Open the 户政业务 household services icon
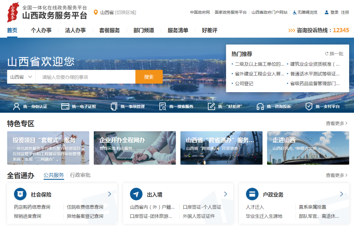The height and width of the screenshot is (226, 354). (x=252, y=194)
